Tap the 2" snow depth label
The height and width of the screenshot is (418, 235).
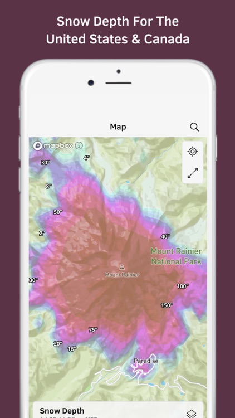[x=42, y=234]
